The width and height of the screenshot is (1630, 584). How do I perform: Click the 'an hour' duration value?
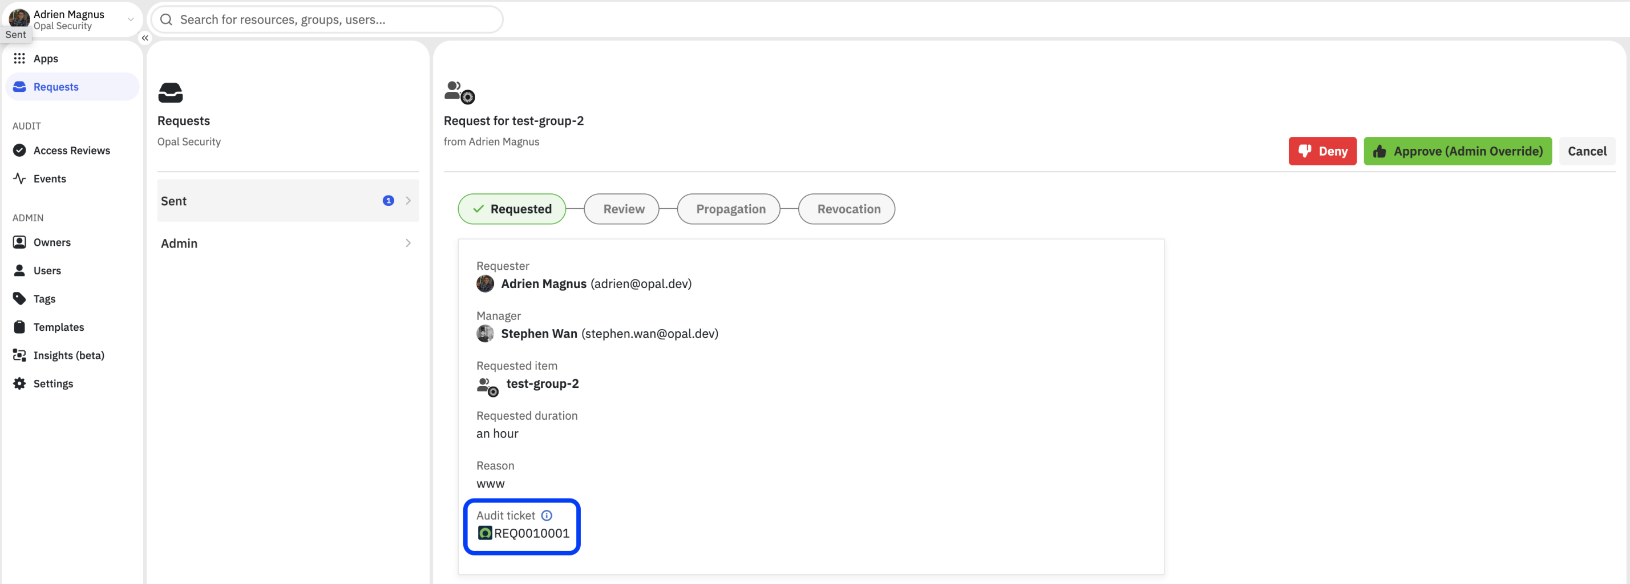point(498,433)
